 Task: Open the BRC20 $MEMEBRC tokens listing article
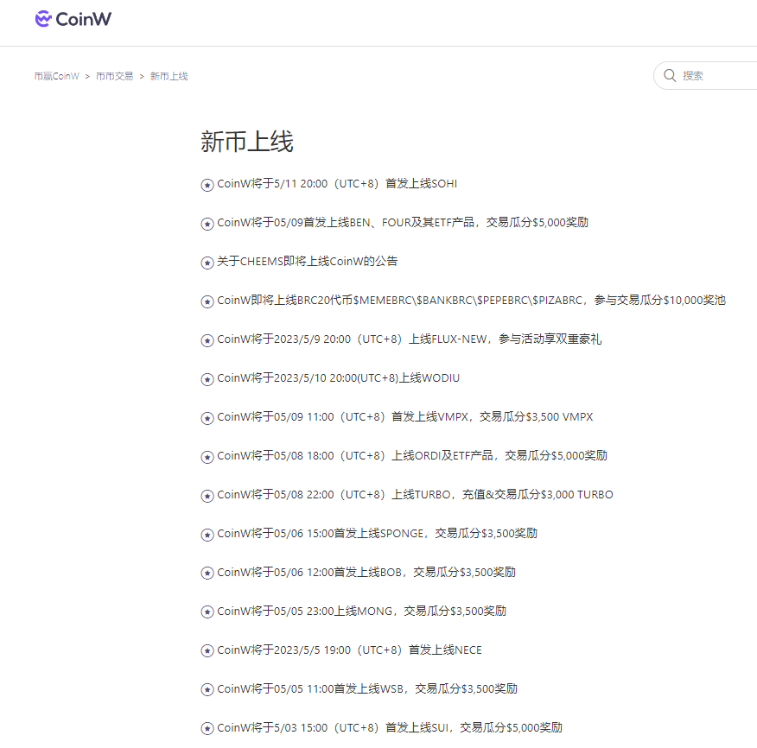point(471,301)
